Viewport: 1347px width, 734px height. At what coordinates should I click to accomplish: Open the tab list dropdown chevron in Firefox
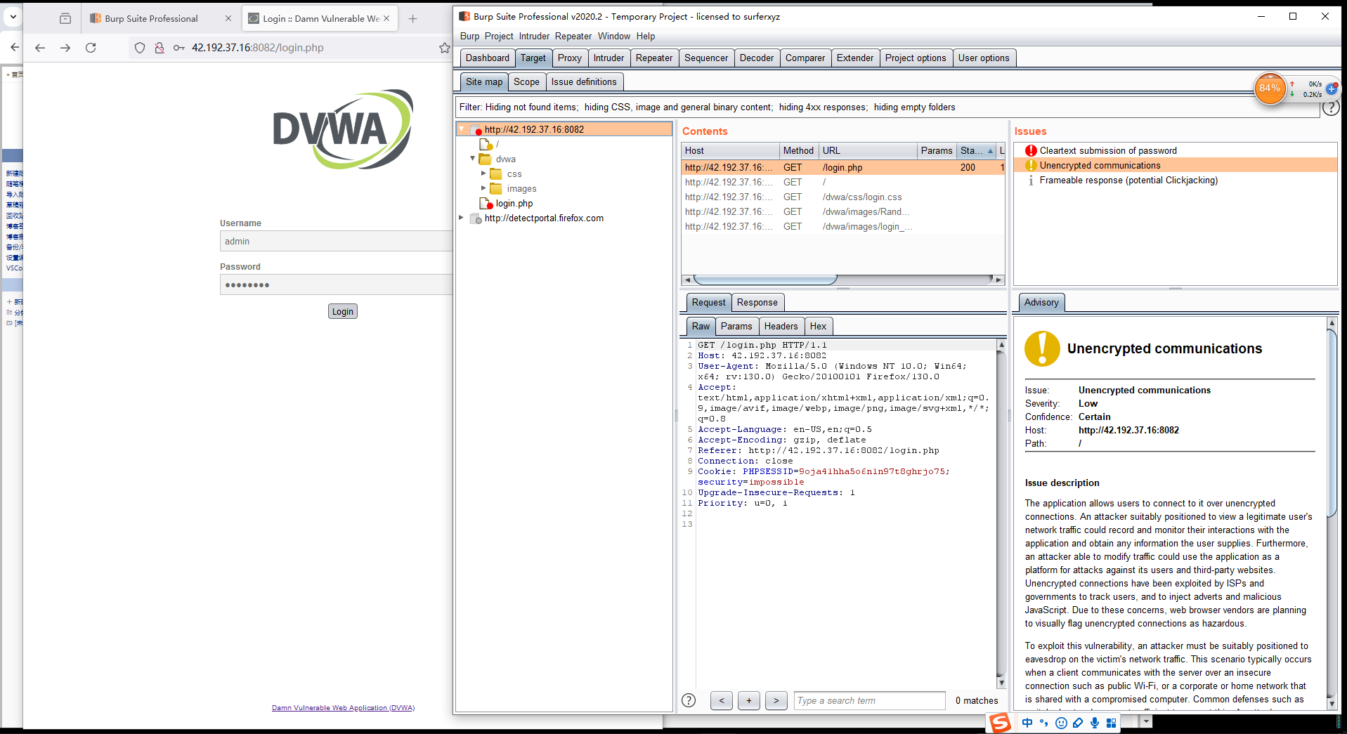(13, 15)
